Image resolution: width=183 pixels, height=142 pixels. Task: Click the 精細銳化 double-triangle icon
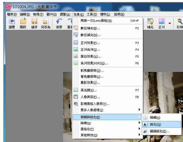point(145,131)
